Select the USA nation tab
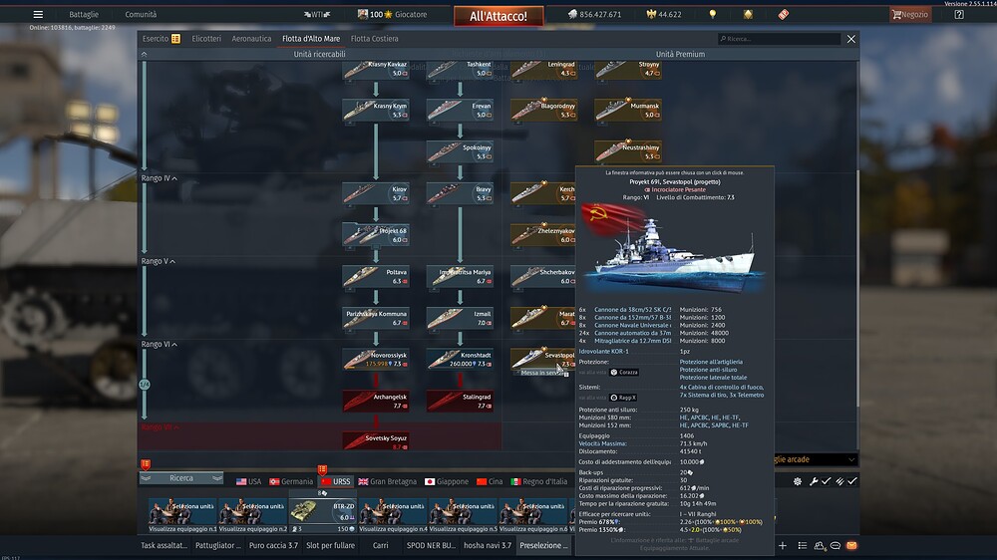Image resolution: width=997 pixels, height=560 pixels. click(248, 482)
